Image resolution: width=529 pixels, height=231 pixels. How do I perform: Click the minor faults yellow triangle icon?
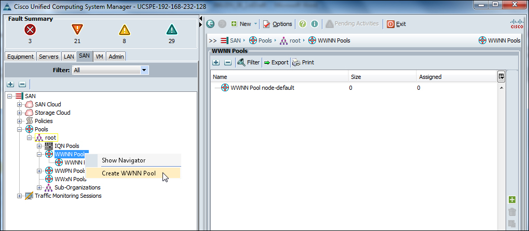click(x=125, y=30)
